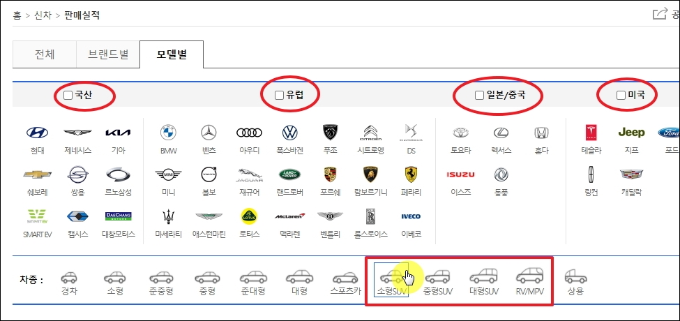Choose the IVECO (이베코) logo
The width and height of the screenshot is (680, 321).
[x=410, y=216]
